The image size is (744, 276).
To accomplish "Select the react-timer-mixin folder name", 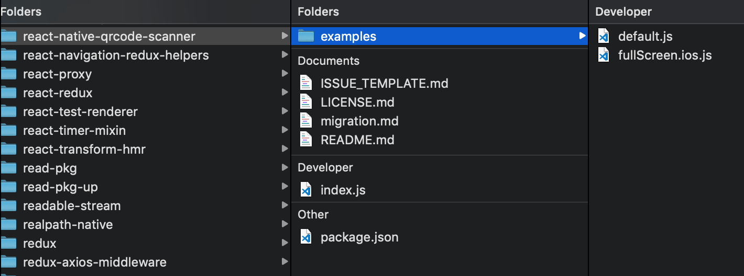I will 74,131.
